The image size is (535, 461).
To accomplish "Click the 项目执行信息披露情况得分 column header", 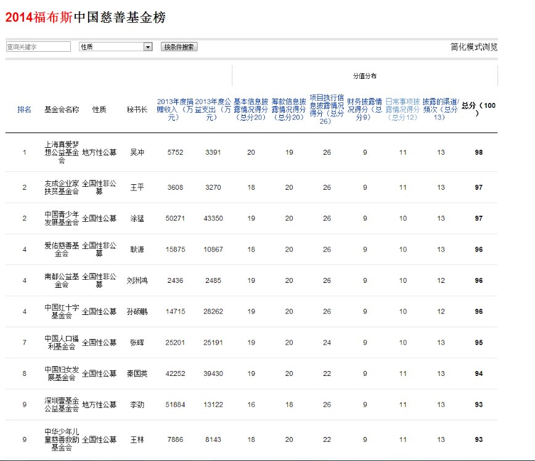I will pyautogui.click(x=327, y=109).
